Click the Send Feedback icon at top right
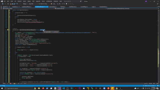Image resolution: width=160 pixels, height=90 pixels. [x=158, y=4]
